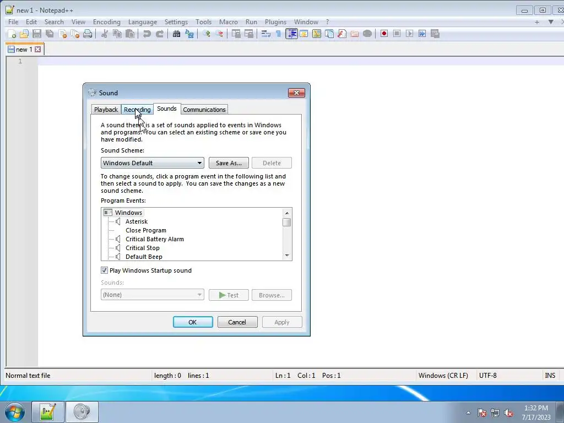Click Save Recorded Macro icon
Screen dimensions: 564x423
coord(435,34)
